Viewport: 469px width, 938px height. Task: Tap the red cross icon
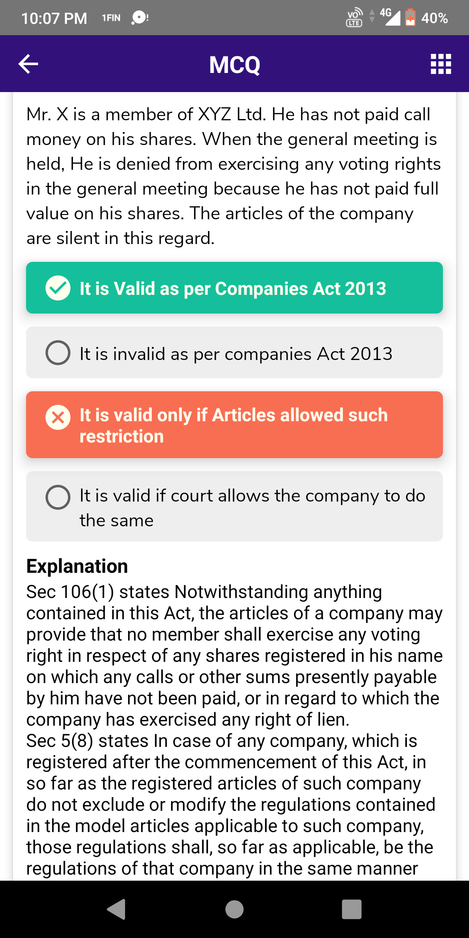58,417
